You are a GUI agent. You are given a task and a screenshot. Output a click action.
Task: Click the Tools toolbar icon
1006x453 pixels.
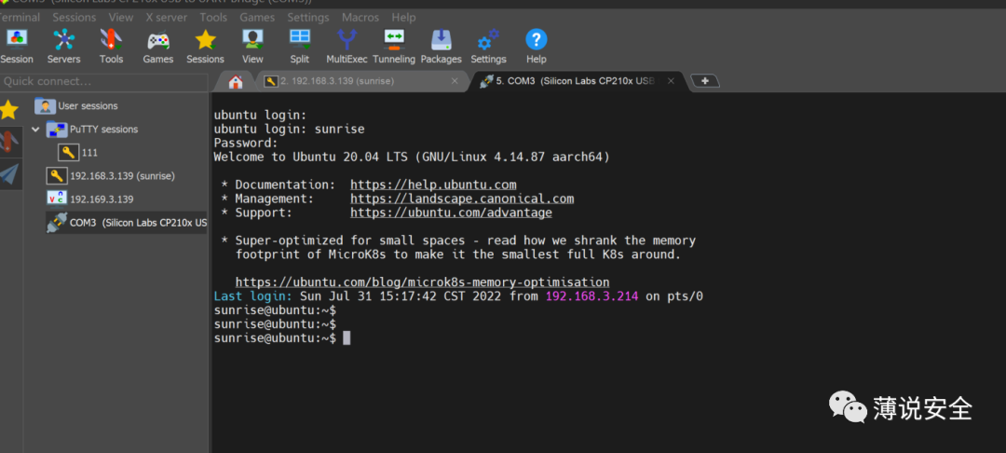click(111, 46)
